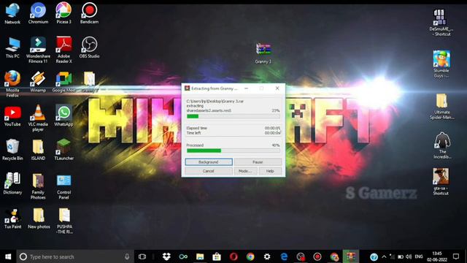Open Microsoft Store from the taskbar

click(217, 256)
